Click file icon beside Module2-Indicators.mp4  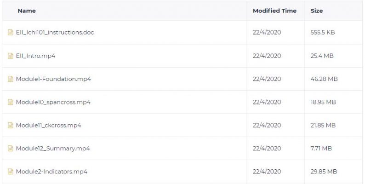(x=11, y=172)
